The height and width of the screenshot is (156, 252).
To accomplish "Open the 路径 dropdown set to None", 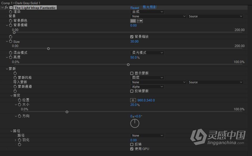I will tap(147, 136).
